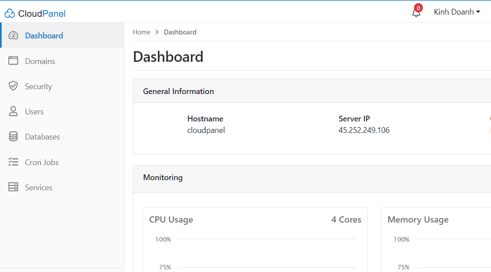
Task: Select the Memory Usage panel header
Action: 418,219
